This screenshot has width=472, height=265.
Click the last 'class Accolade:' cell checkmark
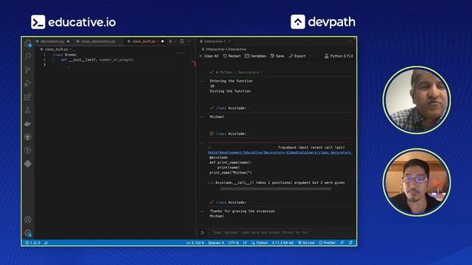pos(212,202)
